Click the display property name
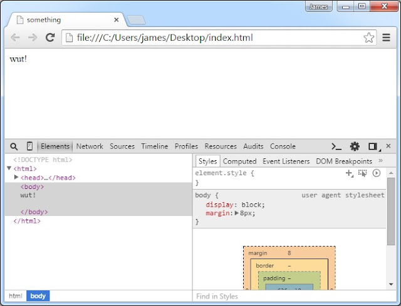401x306 pixels. [x=219, y=205]
